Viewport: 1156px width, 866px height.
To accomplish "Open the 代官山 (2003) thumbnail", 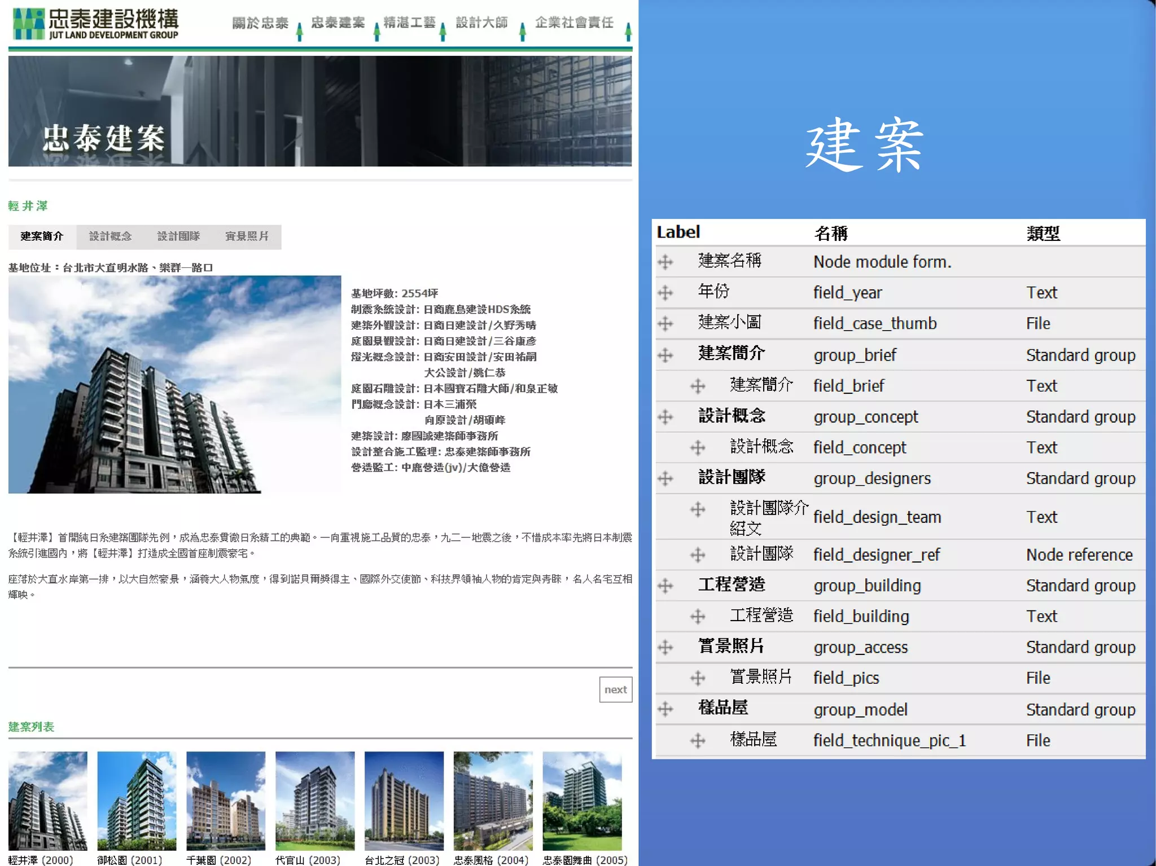I will pos(315,801).
